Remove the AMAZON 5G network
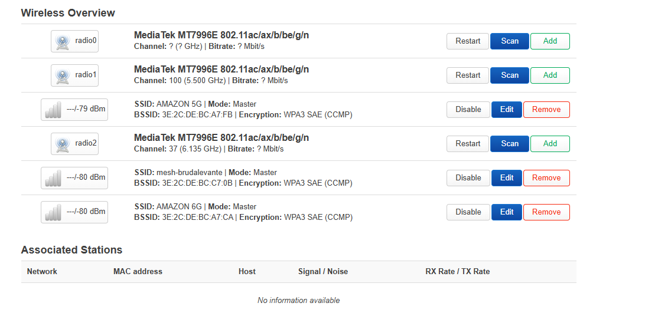Image resolution: width=645 pixels, height=326 pixels. 546,110
